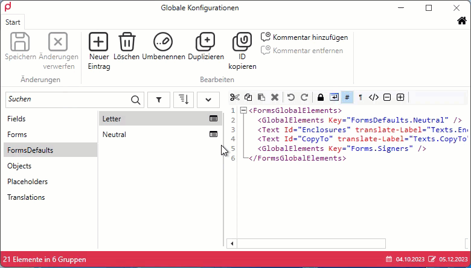Image resolution: width=471 pixels, height=268 pixels.
Task: Click the copy icon in editor toolbar
Action: point(248,97)
